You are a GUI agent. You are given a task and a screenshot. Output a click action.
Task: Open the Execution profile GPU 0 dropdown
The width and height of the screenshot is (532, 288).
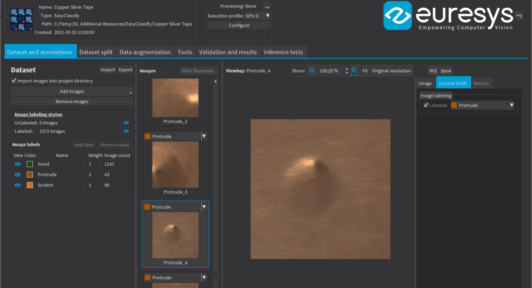point(268,16)
